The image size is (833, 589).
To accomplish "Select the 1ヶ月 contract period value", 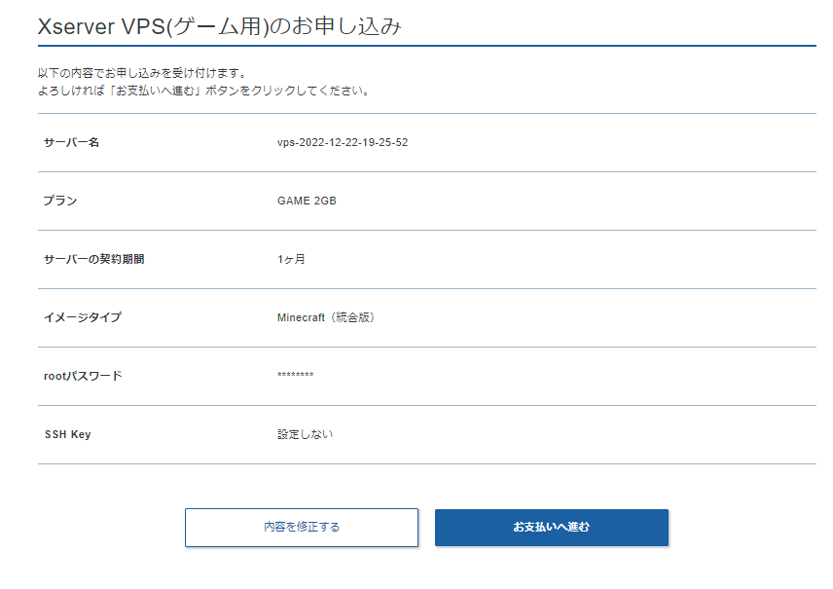I will click(x=291, y=260).
